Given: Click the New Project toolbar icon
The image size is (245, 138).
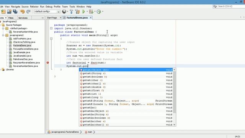Looking at the screenshot, I should click(x=3, y=11).
